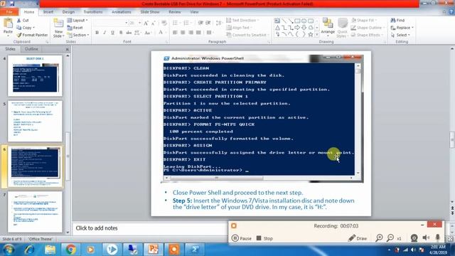Clear all formatting eraser icon

tap(164, 23)
